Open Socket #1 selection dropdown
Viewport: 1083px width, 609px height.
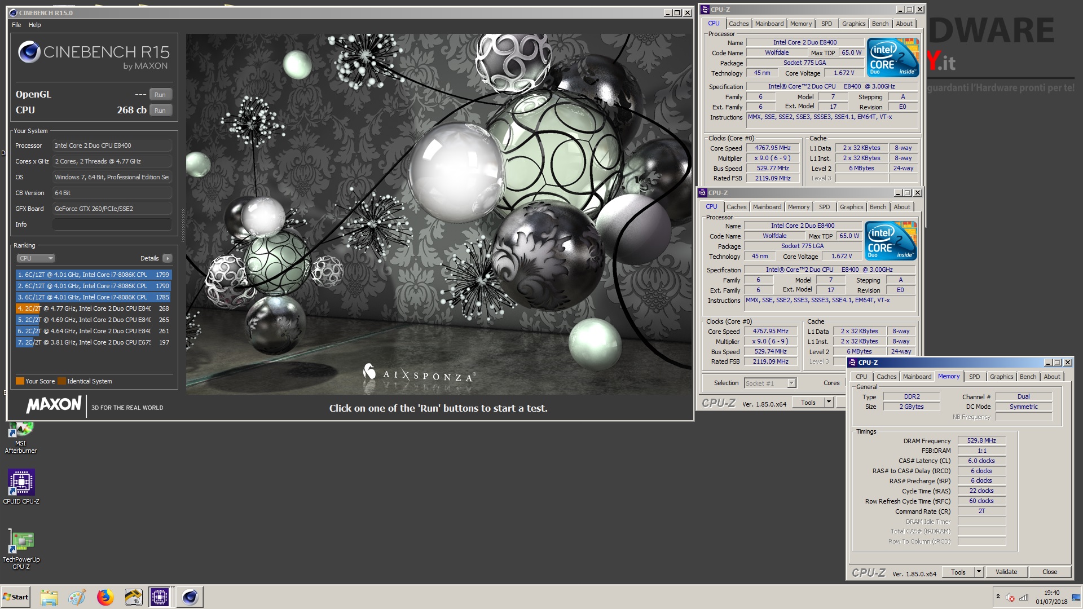770,383
